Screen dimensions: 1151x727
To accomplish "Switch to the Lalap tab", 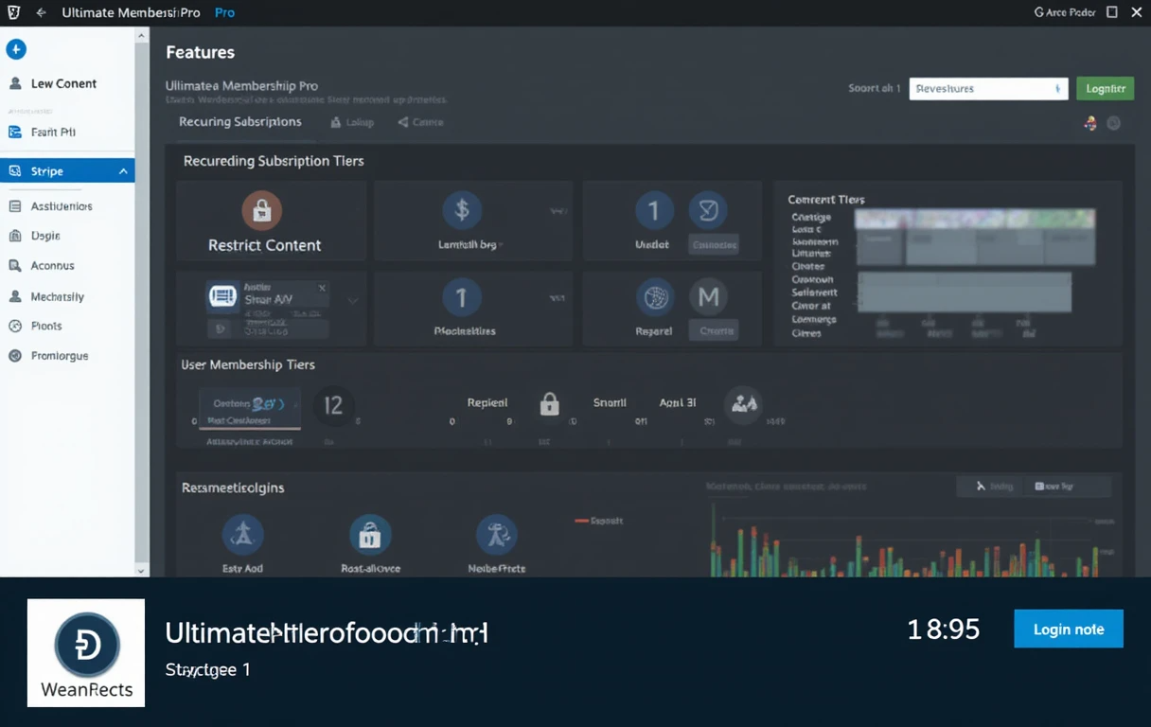I will pyautogui.click(x=352, y=122).
